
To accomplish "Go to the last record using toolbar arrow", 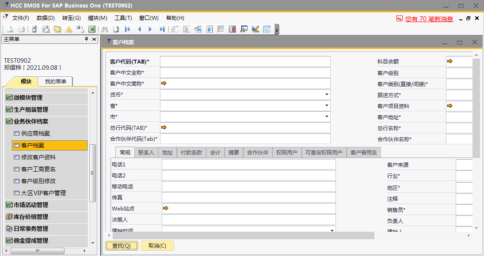I will pos(162,29).
